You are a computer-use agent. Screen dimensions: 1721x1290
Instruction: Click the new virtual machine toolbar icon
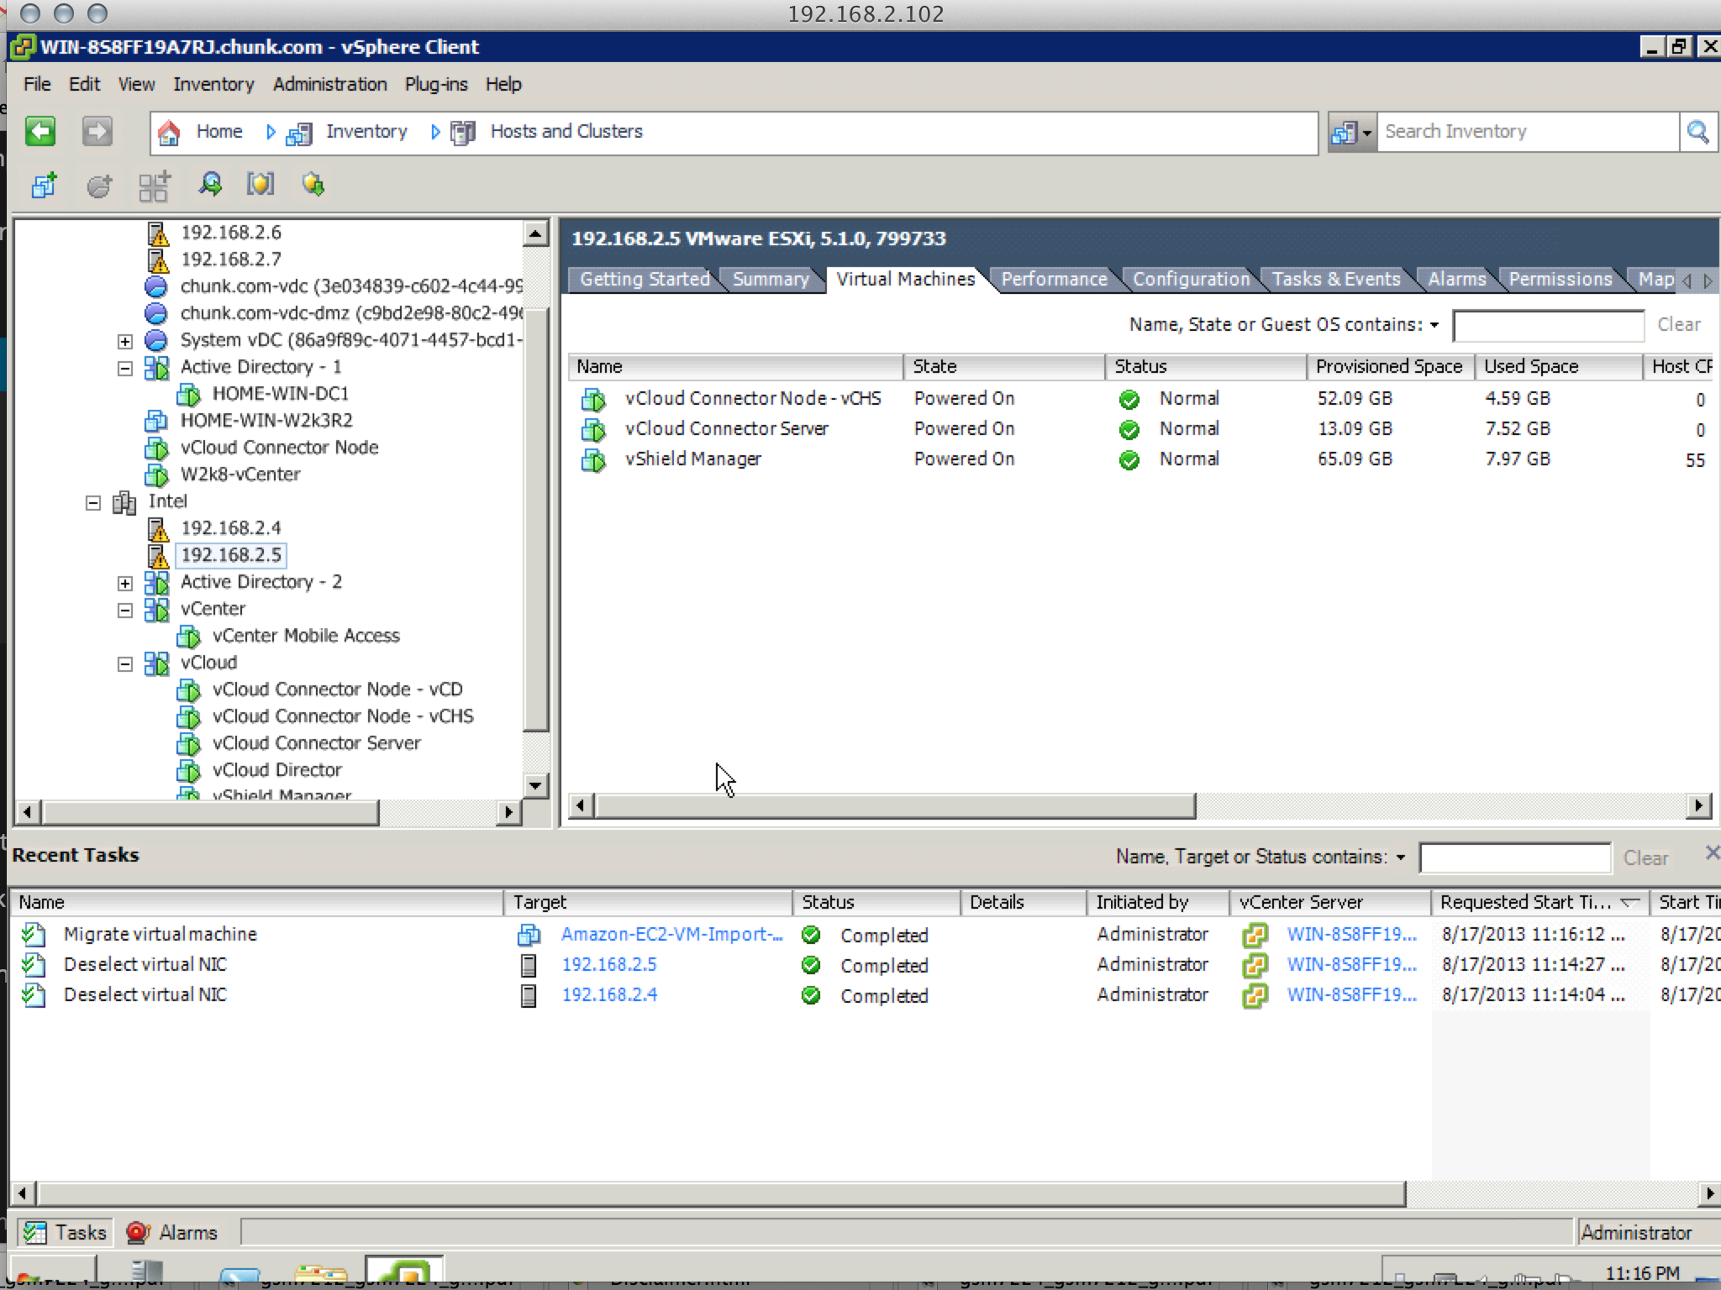[44, 185]
